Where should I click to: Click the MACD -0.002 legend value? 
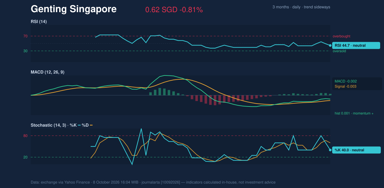[346, 81]
